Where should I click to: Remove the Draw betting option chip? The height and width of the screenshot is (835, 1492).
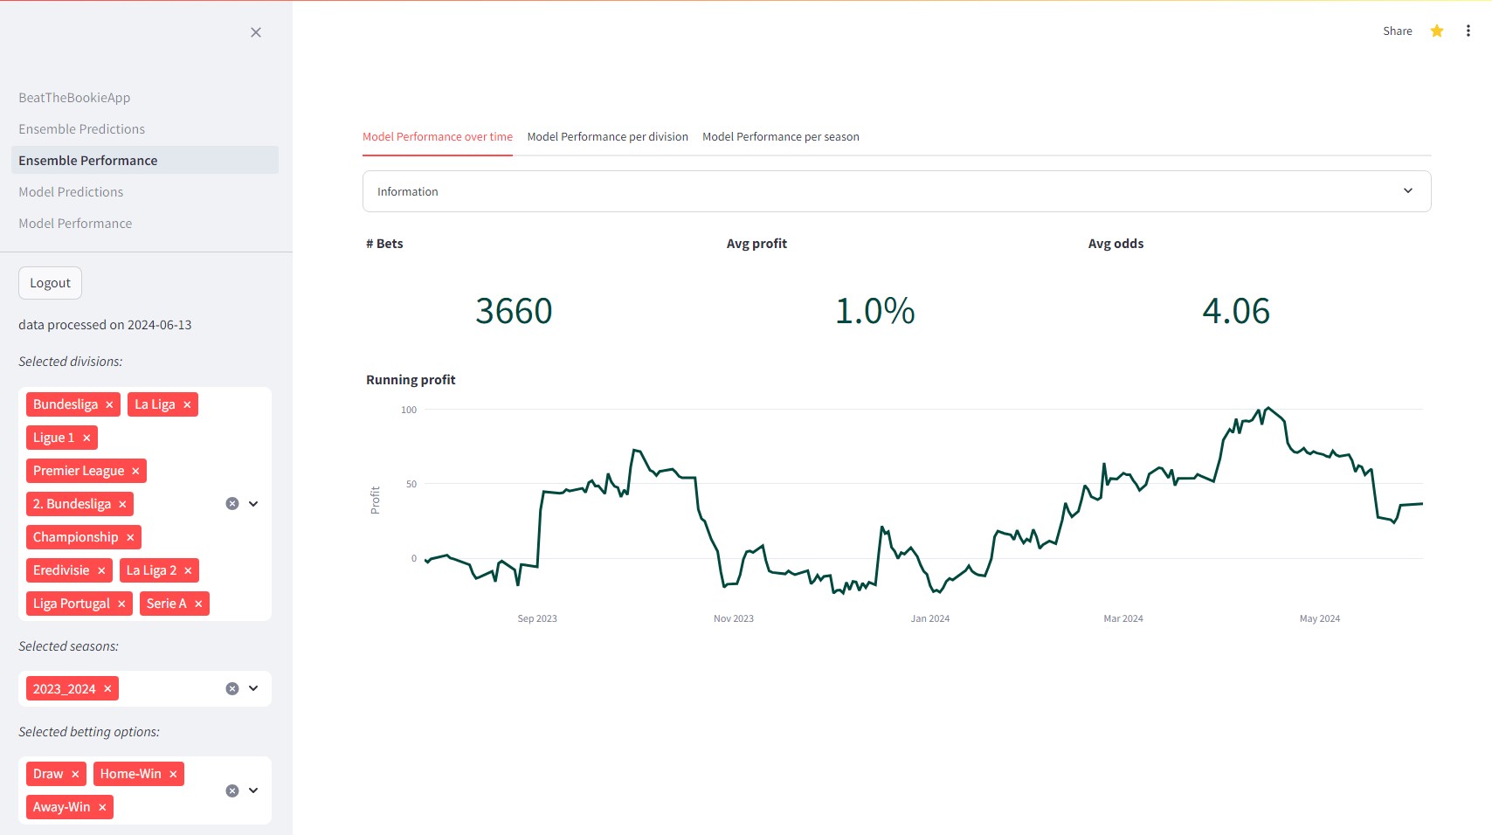pos(76,773)
